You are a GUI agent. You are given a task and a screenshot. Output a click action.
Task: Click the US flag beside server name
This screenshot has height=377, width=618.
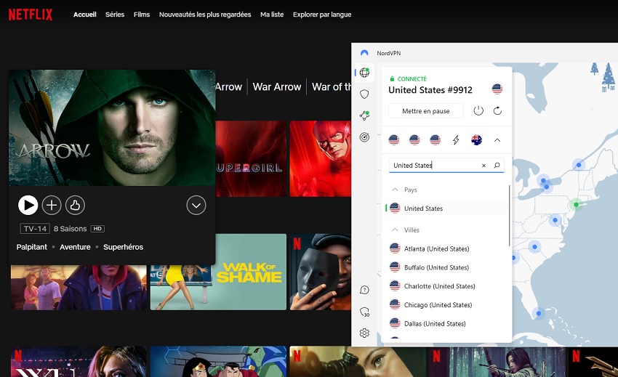point(497,89)
